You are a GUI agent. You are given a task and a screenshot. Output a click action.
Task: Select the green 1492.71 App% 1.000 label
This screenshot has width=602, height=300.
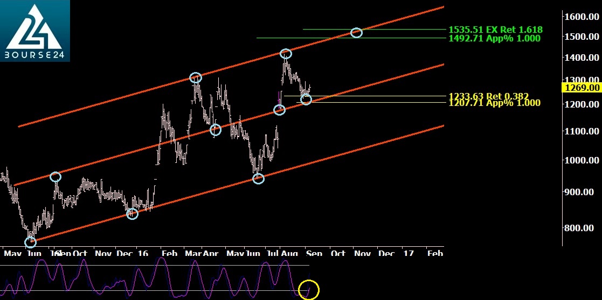tap(494, 38)
